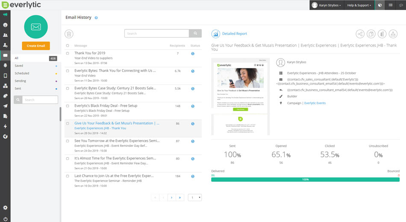Open the page number dropdown under the list

[194, 198]
